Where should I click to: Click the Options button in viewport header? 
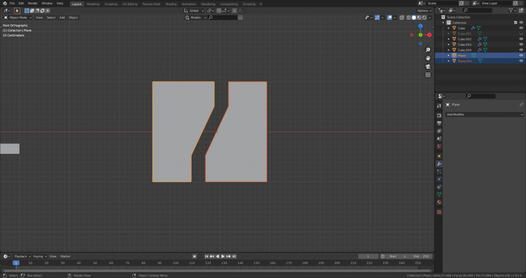424,10
